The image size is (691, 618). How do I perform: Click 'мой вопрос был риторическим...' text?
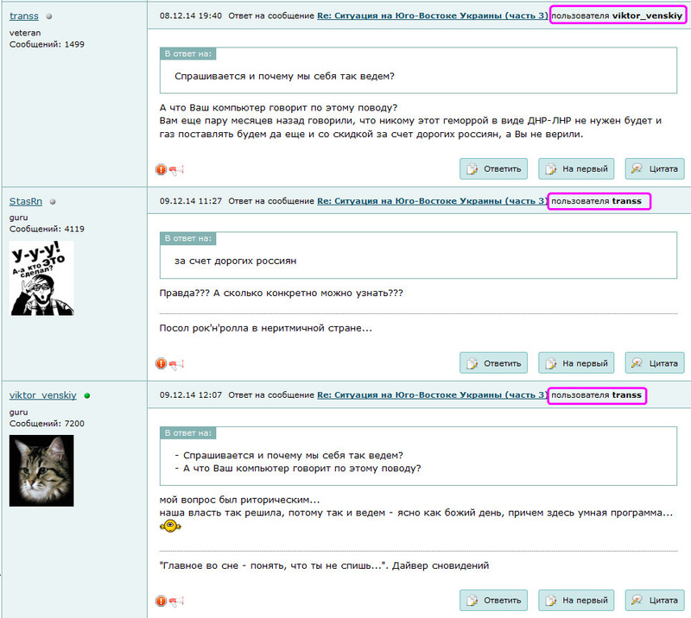[239, 500]
